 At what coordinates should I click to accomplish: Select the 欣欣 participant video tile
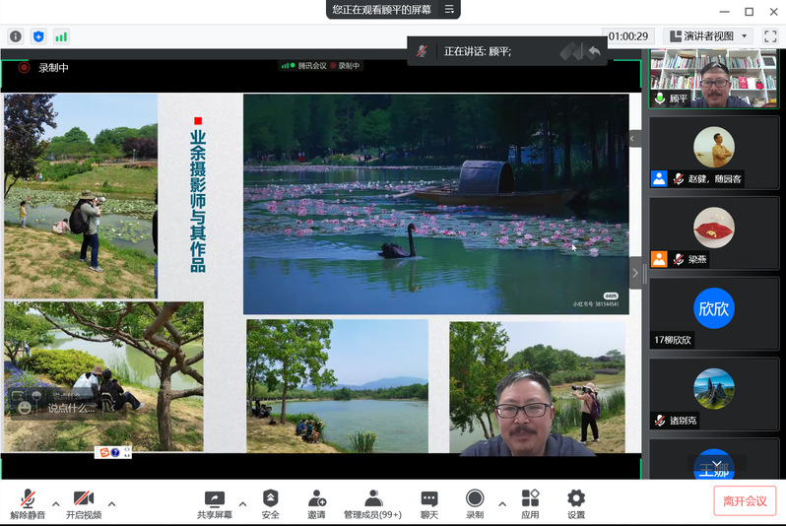tap(714, 313)
